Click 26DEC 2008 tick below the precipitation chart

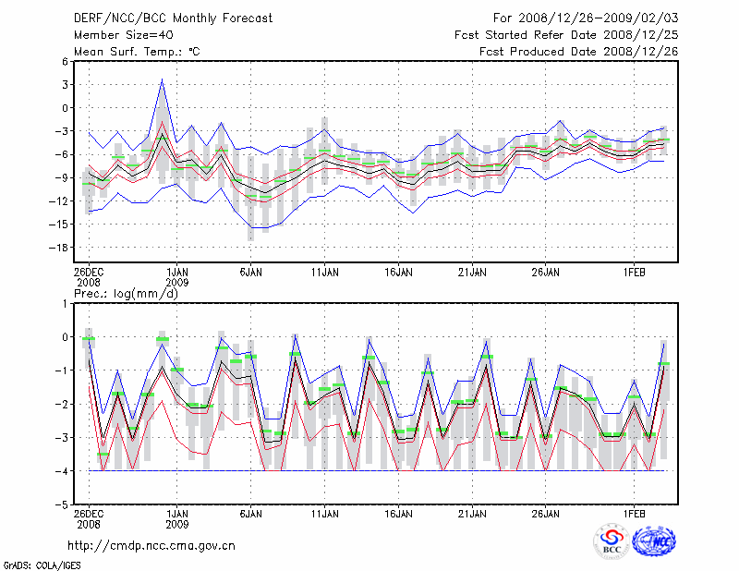pos(89,519)
